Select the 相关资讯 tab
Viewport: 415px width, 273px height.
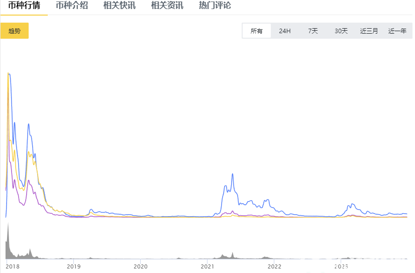167,6
